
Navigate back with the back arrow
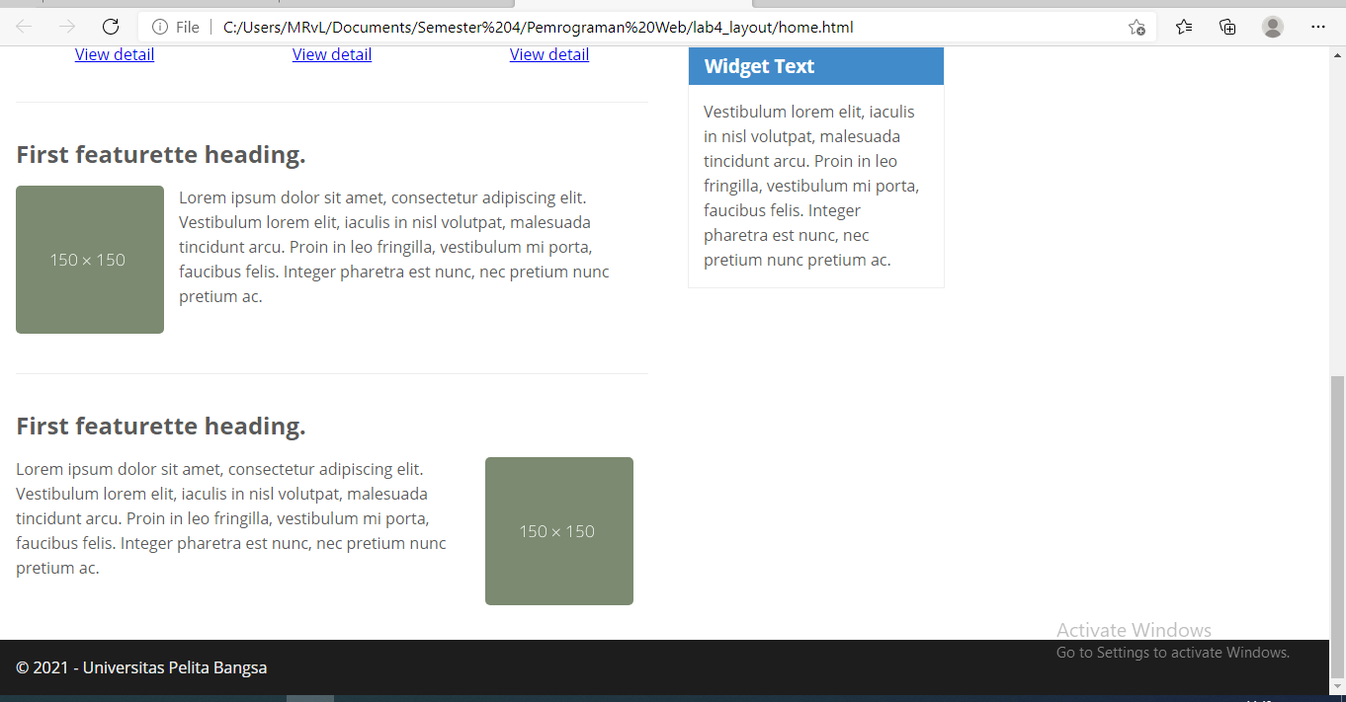click(x=23, y=27)
